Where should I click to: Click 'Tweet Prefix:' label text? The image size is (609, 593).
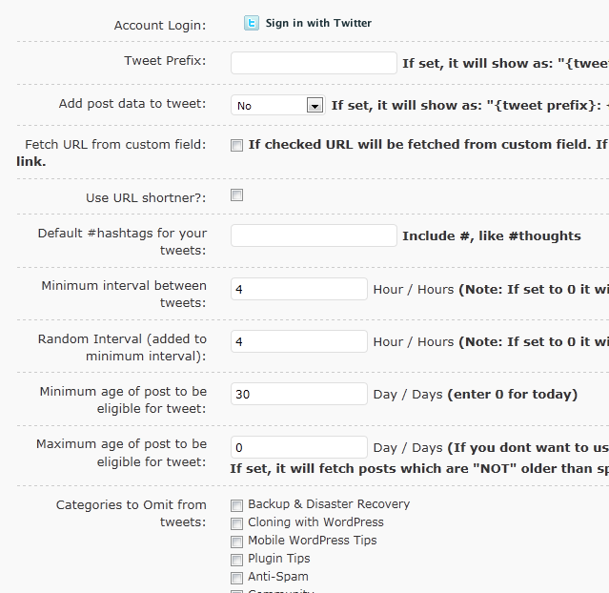click(x=165, y=61)
